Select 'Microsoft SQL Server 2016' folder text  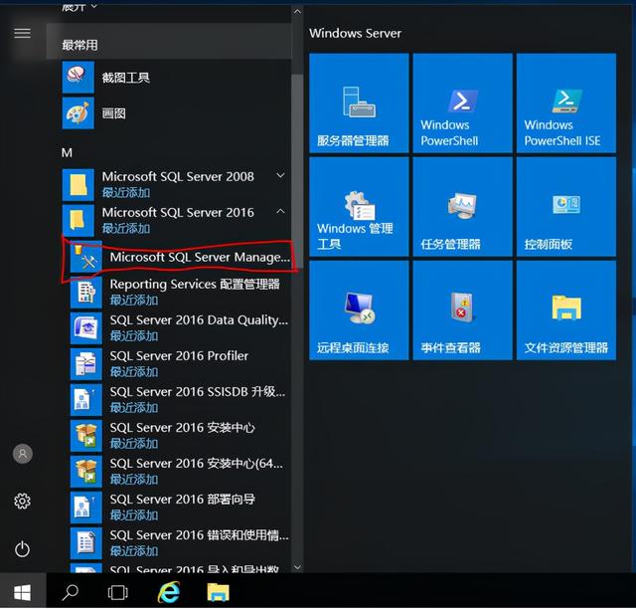tap(178, 213)
